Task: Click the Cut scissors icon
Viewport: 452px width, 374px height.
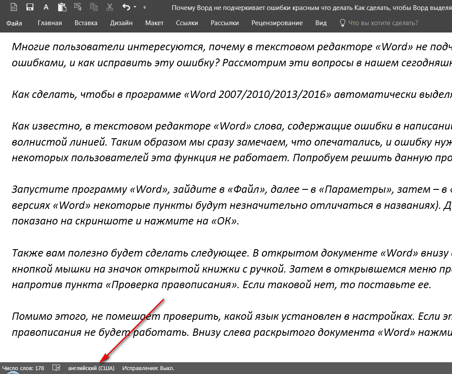Action: pos(109,7)
